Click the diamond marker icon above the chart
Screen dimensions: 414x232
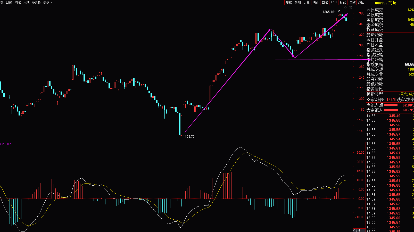point(346,8)
